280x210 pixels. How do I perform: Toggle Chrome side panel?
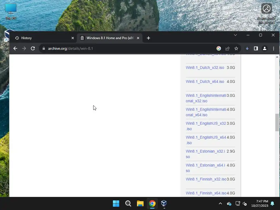[256, 48]
